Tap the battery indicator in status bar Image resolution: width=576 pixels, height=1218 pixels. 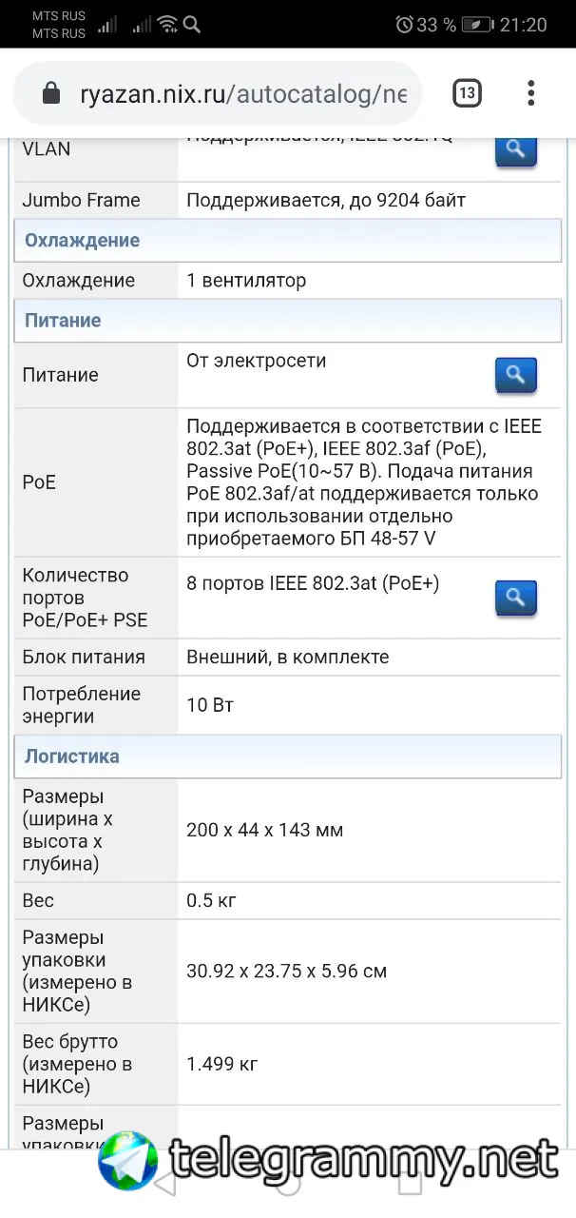[x=477, y=25]
